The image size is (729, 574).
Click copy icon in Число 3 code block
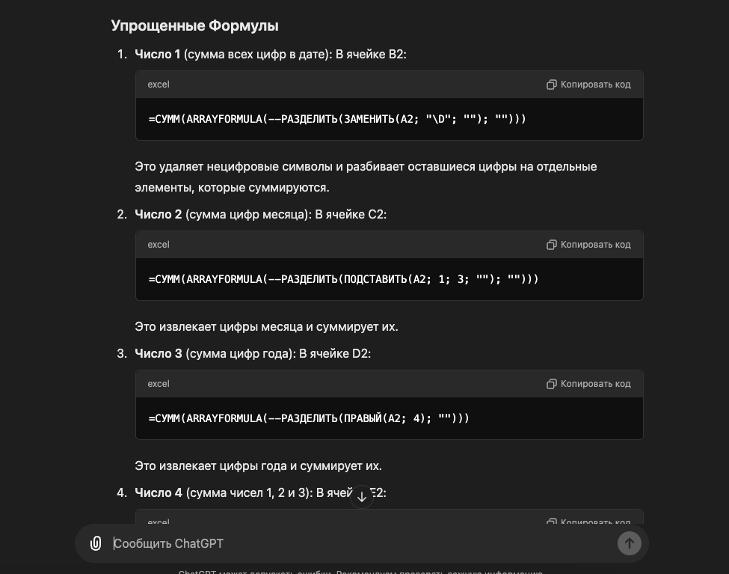click(551, 384)
